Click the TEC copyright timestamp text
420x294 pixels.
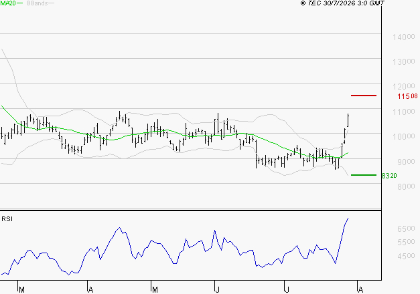pyautogui.click(x=342, y=3)
